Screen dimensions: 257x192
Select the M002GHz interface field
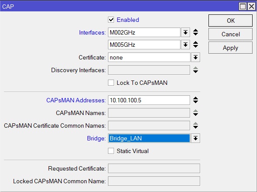[x=144, y=32]
